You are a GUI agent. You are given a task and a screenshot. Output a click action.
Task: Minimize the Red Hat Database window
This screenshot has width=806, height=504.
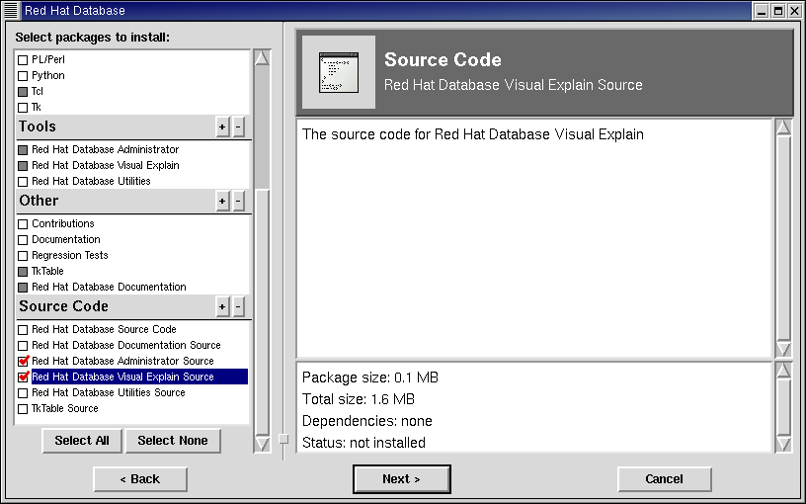pyautogui.click(x=762, y=11)
